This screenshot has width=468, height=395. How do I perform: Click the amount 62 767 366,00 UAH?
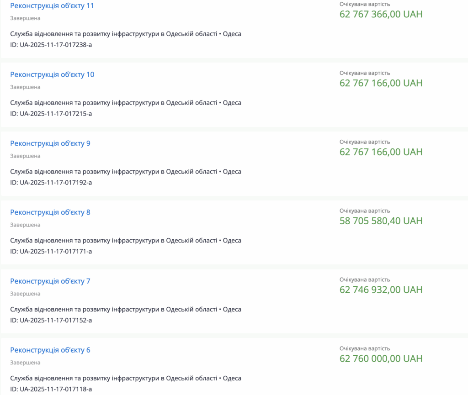381,14
